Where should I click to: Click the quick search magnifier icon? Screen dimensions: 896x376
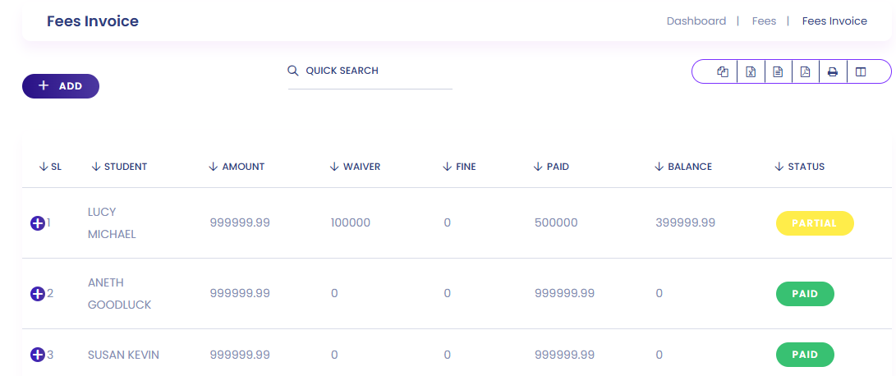293,71
